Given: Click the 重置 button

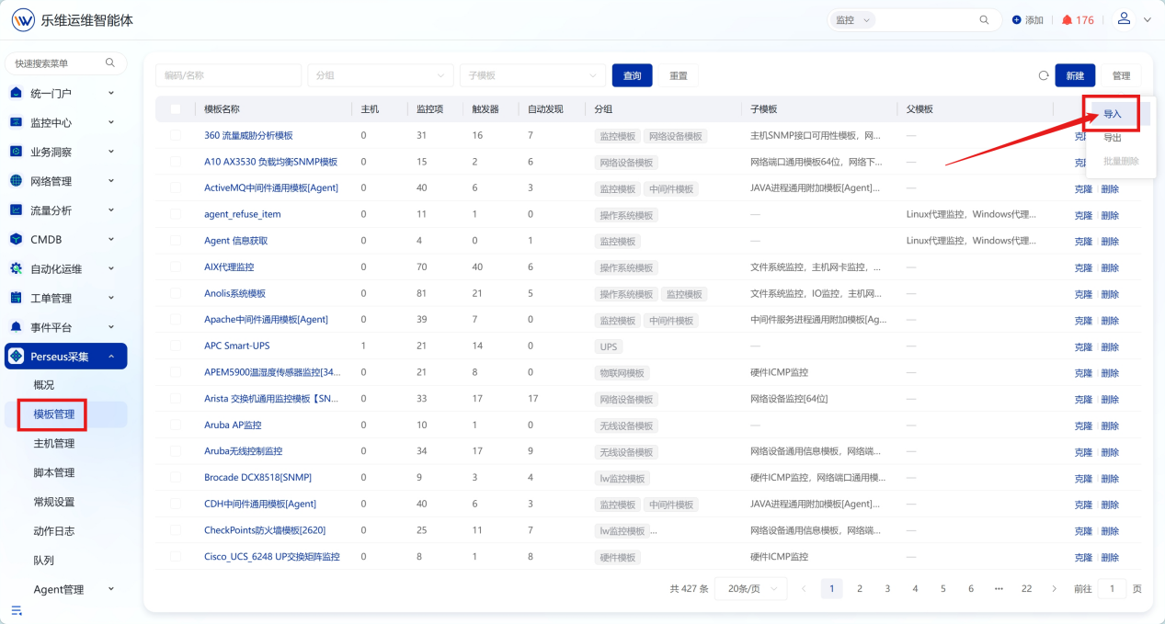Looking at the screenshot, I should click(x=679, y=76).
